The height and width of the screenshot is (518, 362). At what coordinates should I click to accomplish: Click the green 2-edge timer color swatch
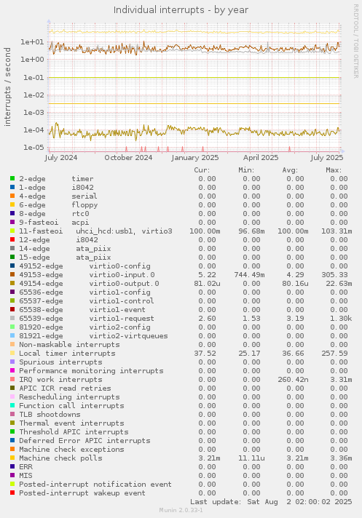(x=12, y=179)
